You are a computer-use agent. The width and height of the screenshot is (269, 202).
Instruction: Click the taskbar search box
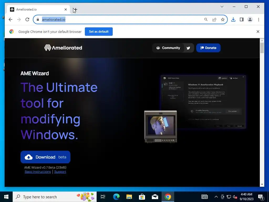(x=55, y=197)
